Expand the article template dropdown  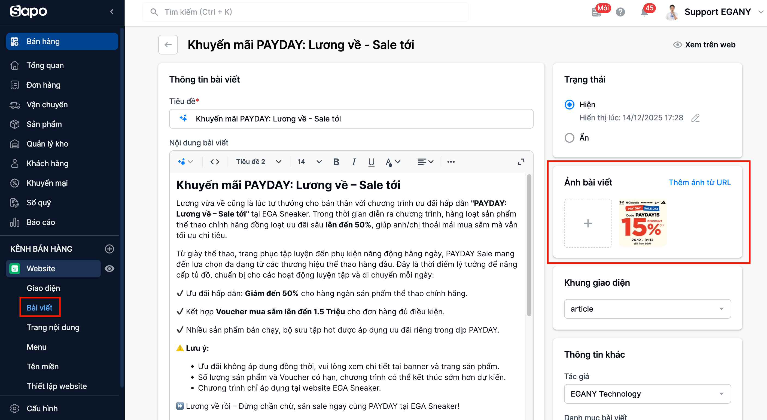647,309
